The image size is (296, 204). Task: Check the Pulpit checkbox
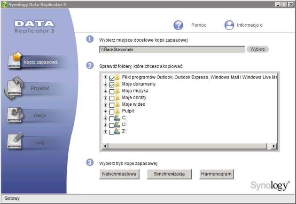coord(112,112)
